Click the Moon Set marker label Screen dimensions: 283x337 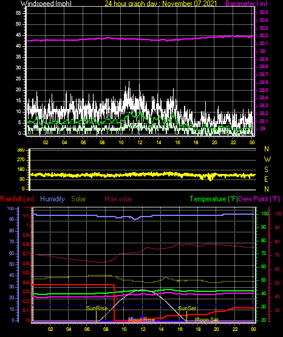206,320
